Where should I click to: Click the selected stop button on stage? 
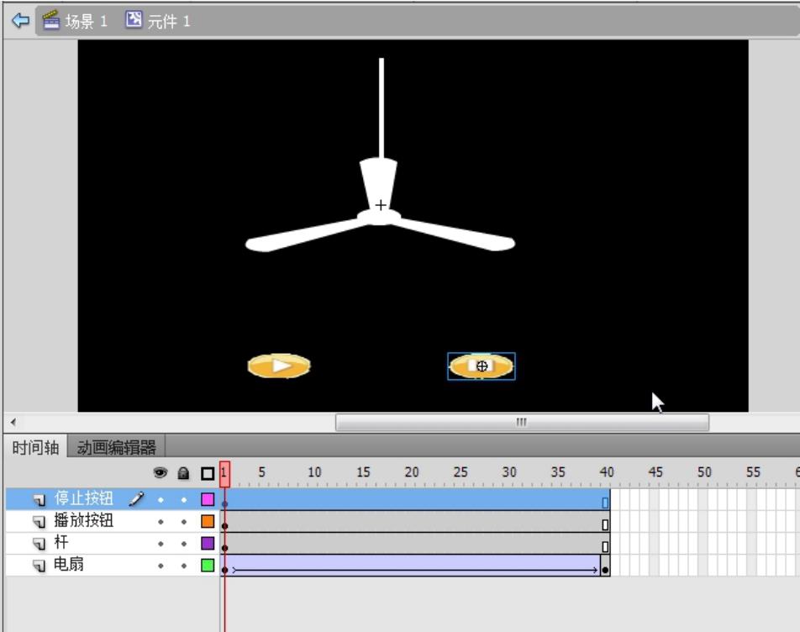pyautogui.click(x=481, y=366)
